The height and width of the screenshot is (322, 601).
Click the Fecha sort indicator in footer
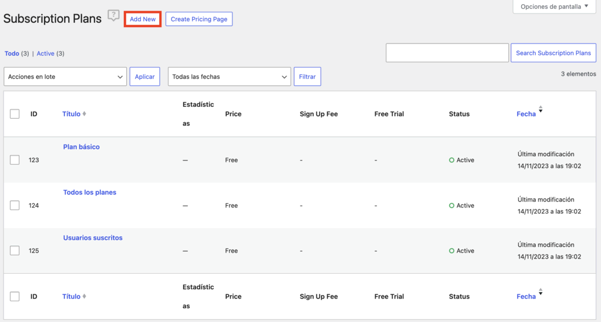[541, 293]
